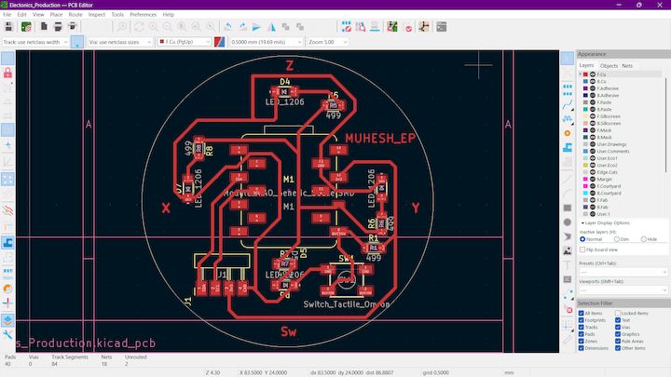Uncheck Vias in Selection Filter

click(618, 327)
